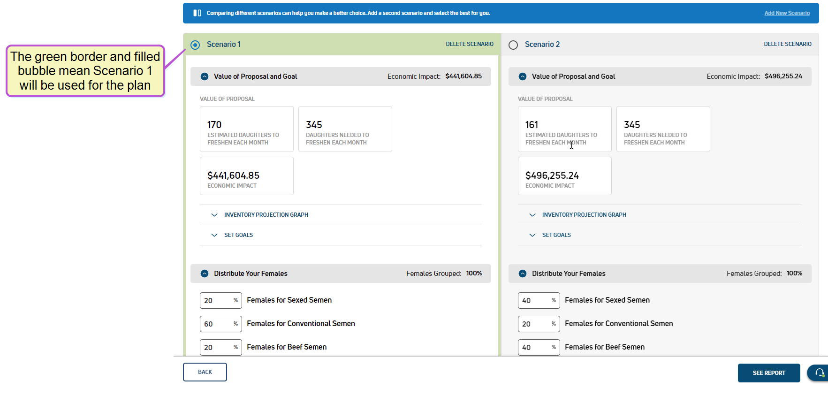
Task: Select the Scenario 2 radio button
Action: [513, 45]
